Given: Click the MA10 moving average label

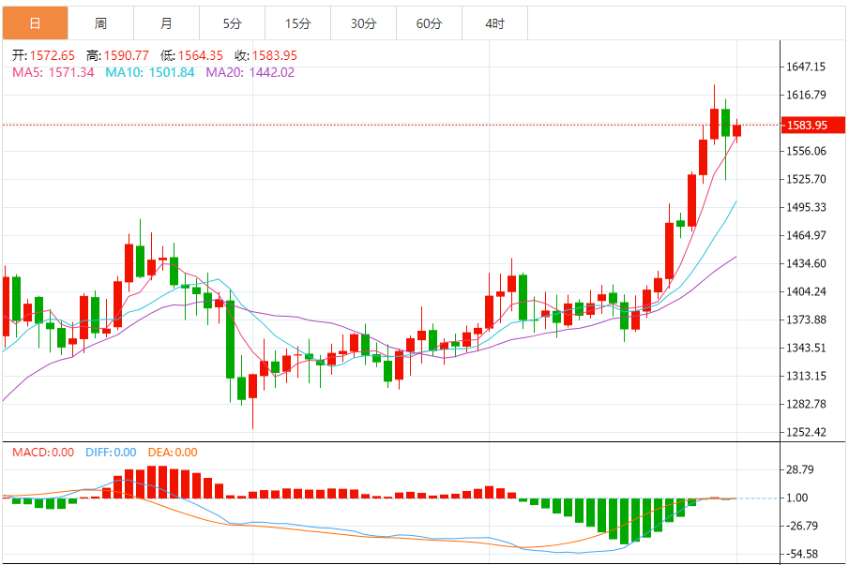Looking at the screenshot, I should tap(150, 72).
